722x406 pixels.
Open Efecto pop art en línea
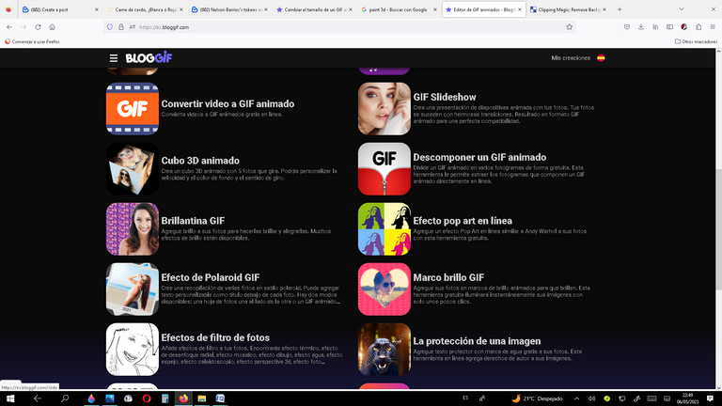click(x=463, y=221)
